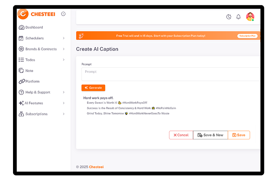
Task: Open the Help & Support menu item
Action: (38, 92)
